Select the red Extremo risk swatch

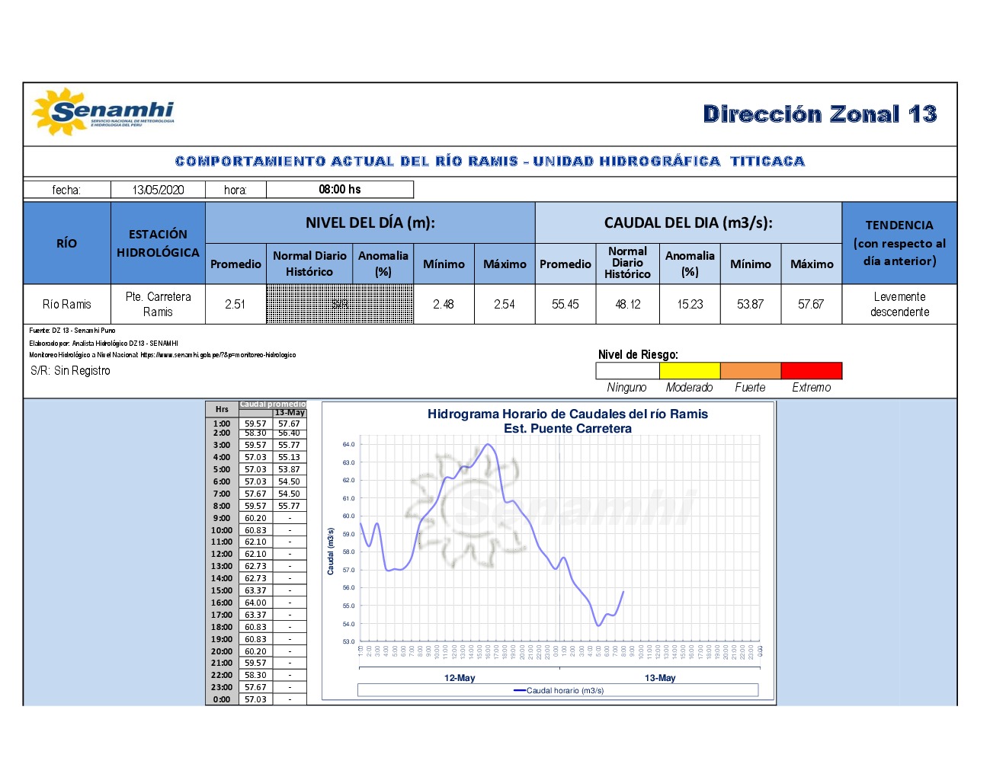(x=811, y=371)
